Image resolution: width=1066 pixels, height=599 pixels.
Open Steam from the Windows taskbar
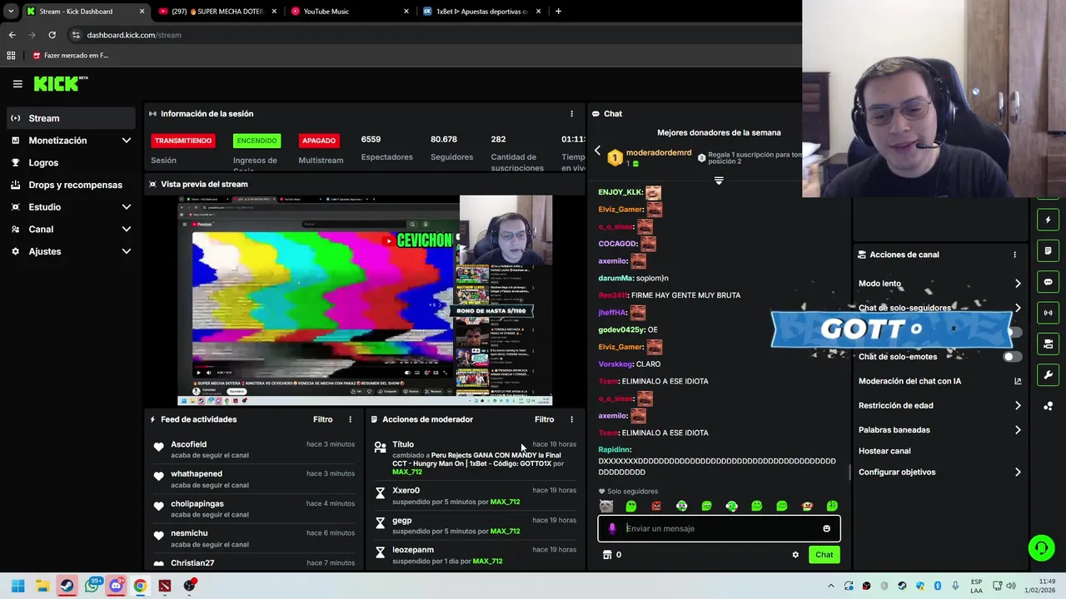[67, 586]
